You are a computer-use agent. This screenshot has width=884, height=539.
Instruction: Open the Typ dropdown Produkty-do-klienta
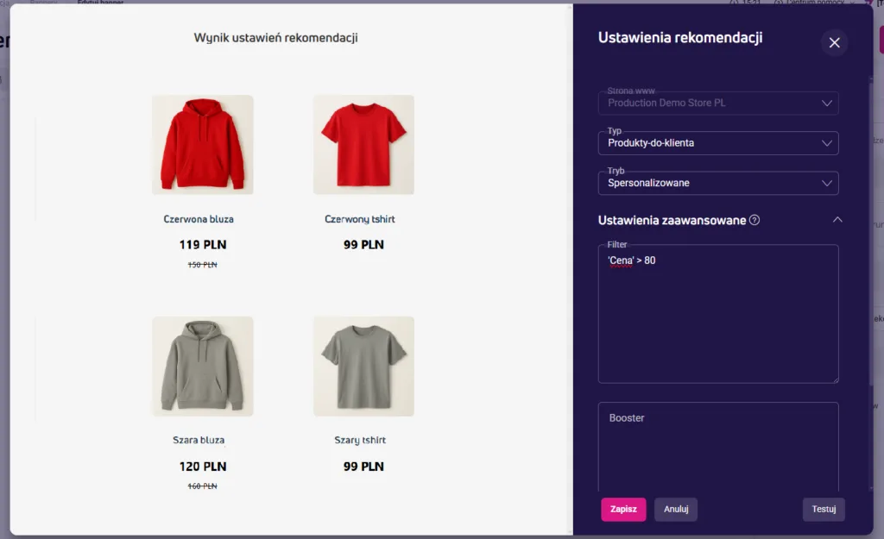pyautogui.click(x=718, y=143)
